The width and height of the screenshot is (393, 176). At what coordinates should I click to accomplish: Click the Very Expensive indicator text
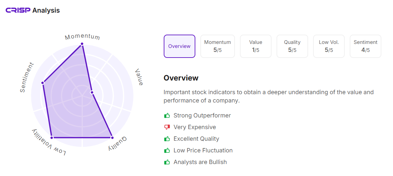coord(195,127)
